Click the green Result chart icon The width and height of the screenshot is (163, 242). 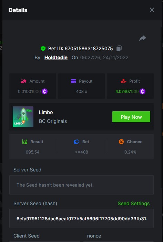point(25,141)
